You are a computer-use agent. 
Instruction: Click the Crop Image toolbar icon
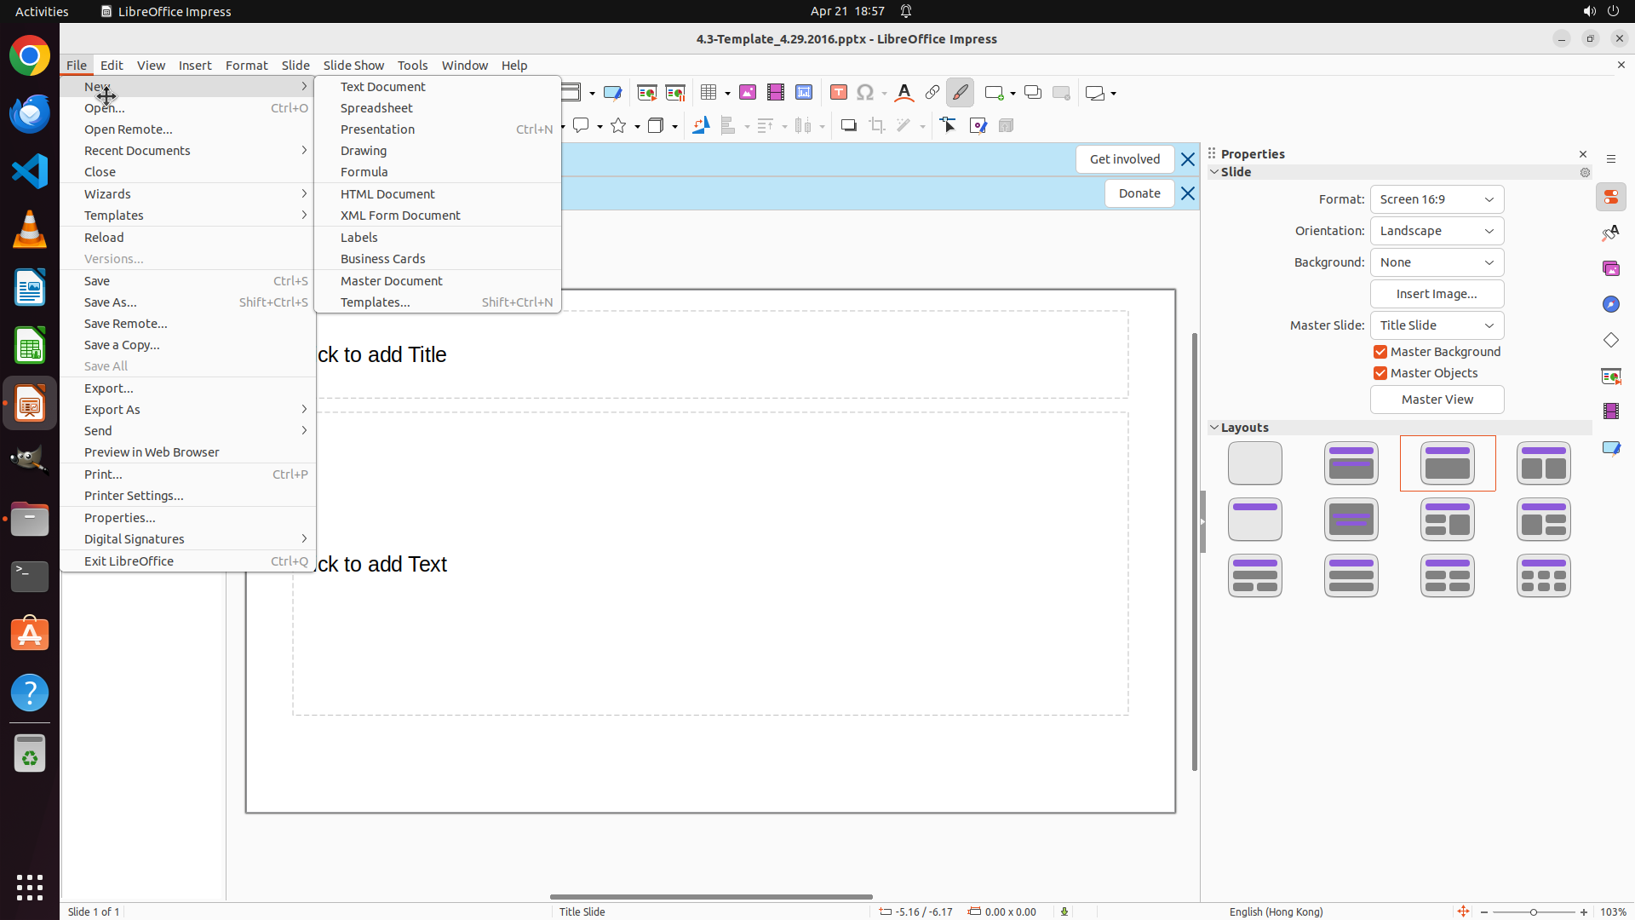(876, 126)
